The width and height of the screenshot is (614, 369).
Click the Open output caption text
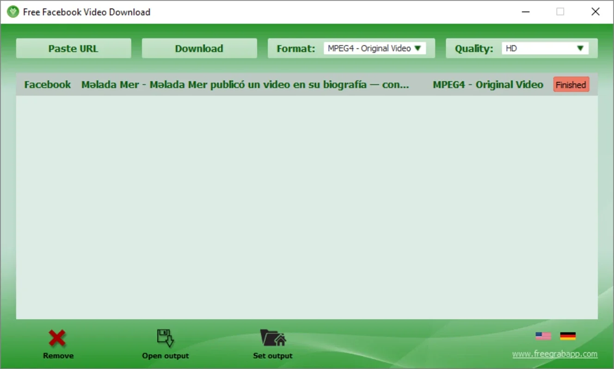(x=166, y=356)
